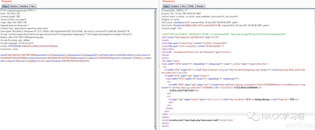Click the link href 'style.css' line

point(197,52)
